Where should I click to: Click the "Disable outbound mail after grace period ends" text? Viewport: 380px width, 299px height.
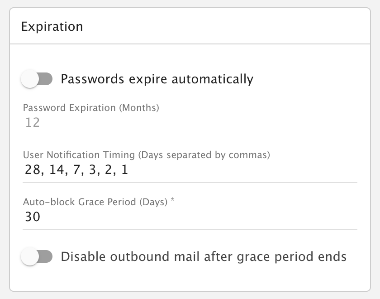click(204, 257)
